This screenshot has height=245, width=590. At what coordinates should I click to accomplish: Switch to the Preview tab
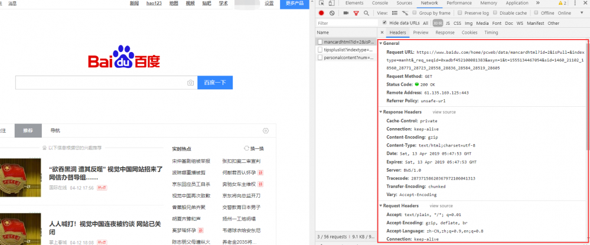[x=421, y=32]
